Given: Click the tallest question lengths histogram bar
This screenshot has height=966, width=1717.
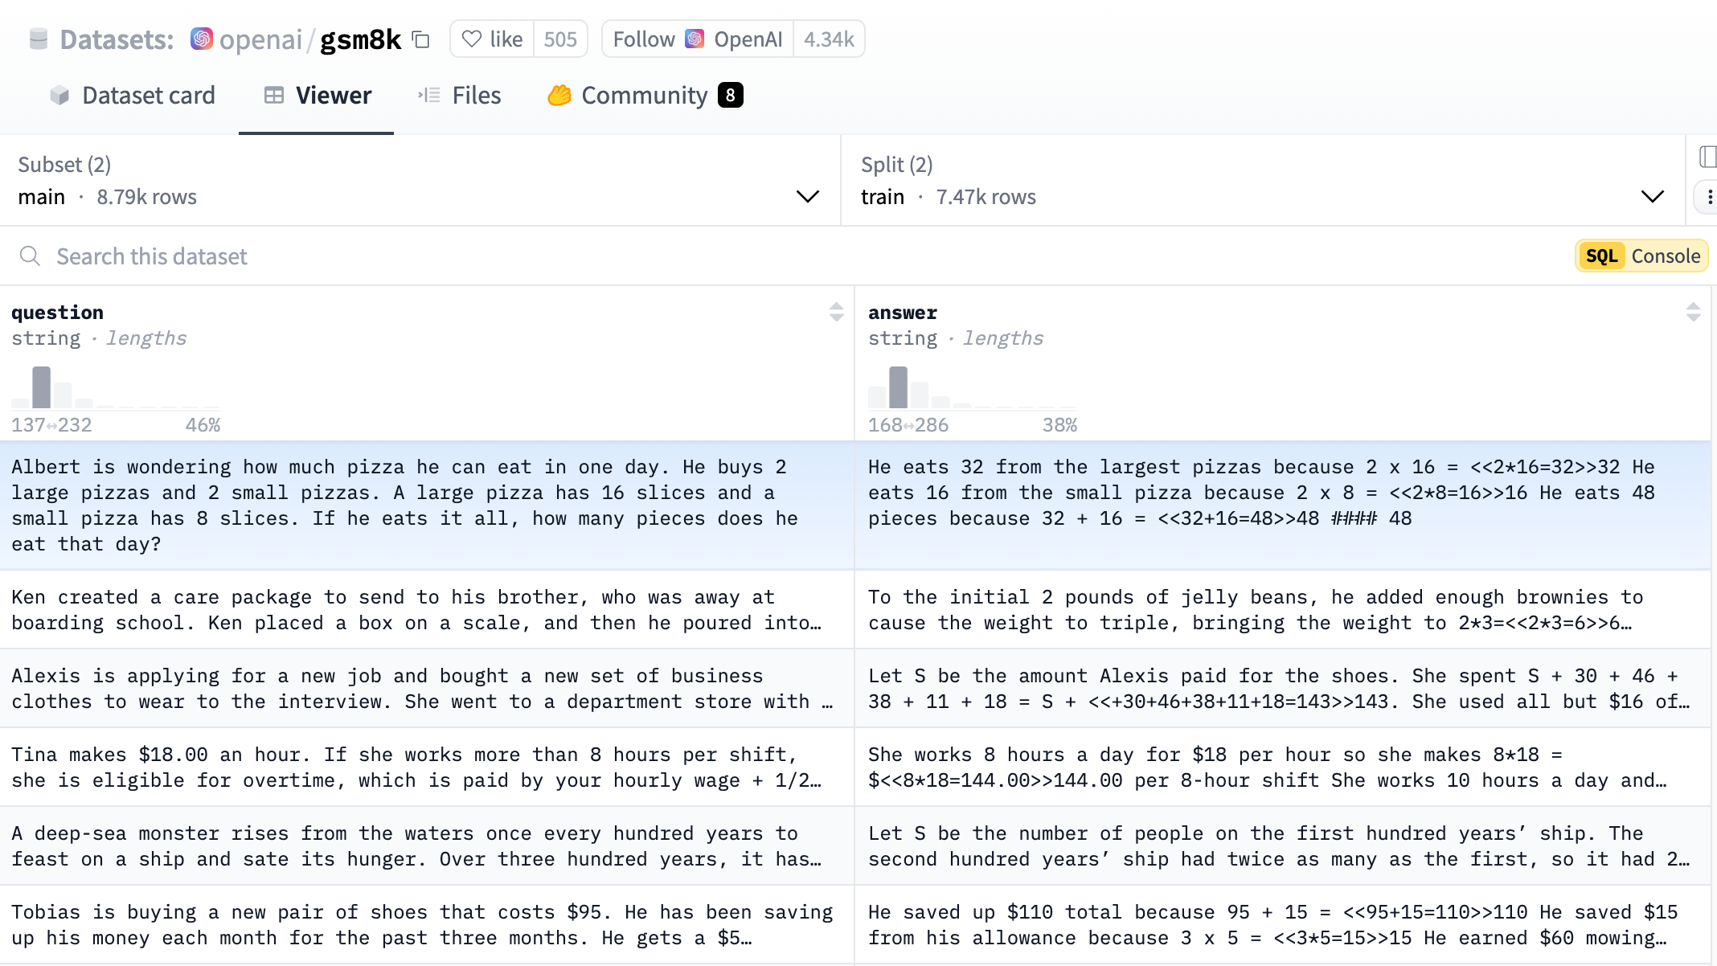Looking at the screenshot, I should point(42,387).
